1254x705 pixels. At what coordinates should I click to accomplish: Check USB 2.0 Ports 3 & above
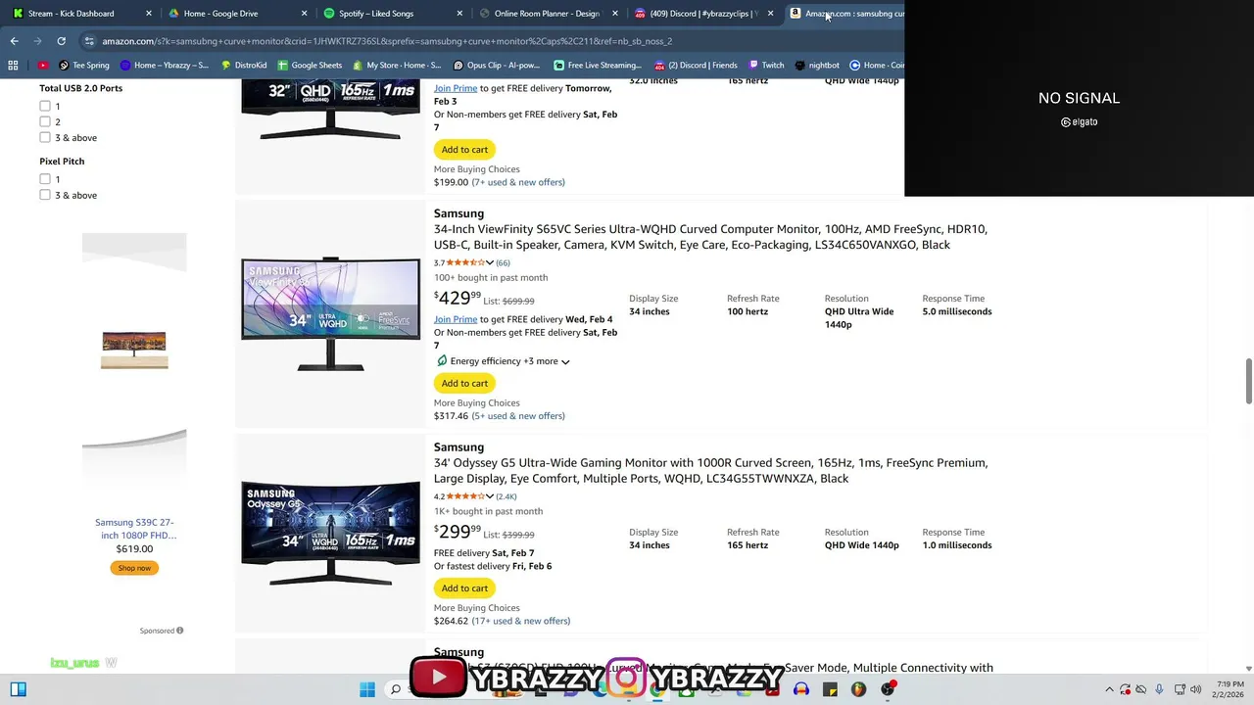45,137
